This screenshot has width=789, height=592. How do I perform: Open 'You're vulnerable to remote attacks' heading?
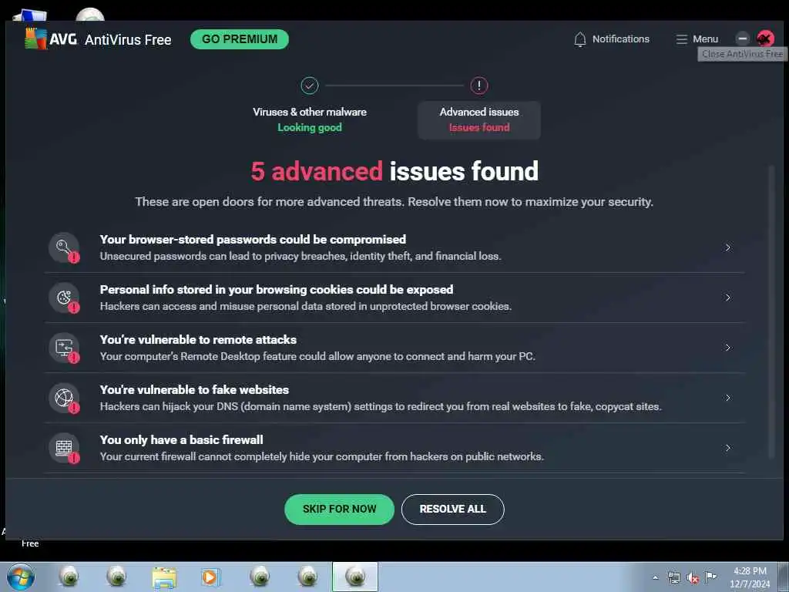point(198,339)
